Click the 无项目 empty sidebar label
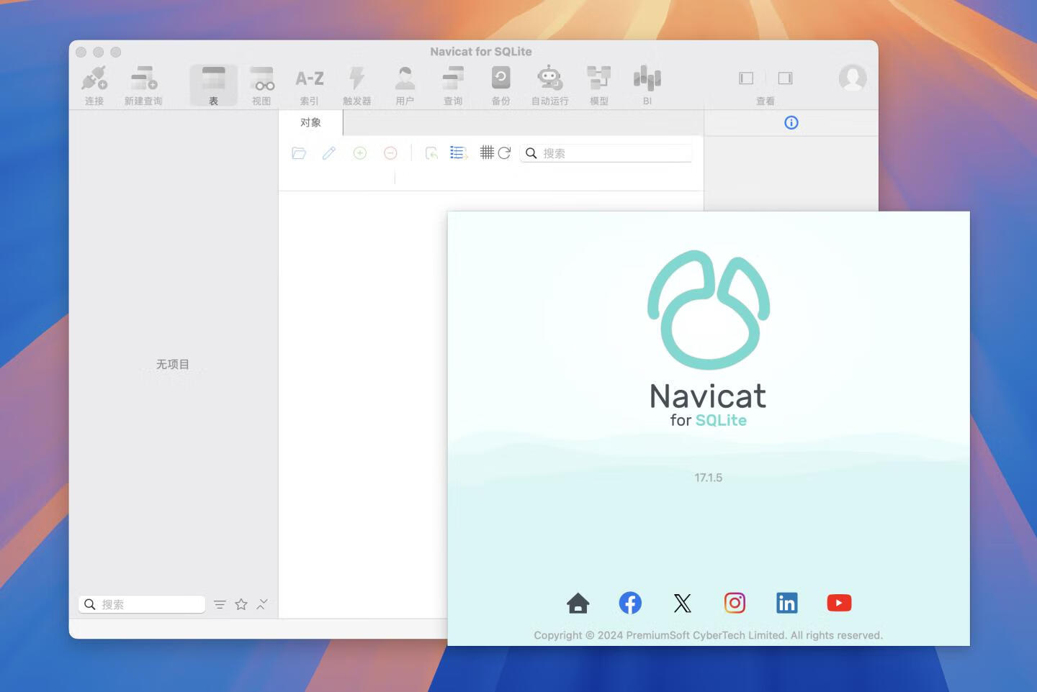1037x692 pixels. [x=173, y=364]
